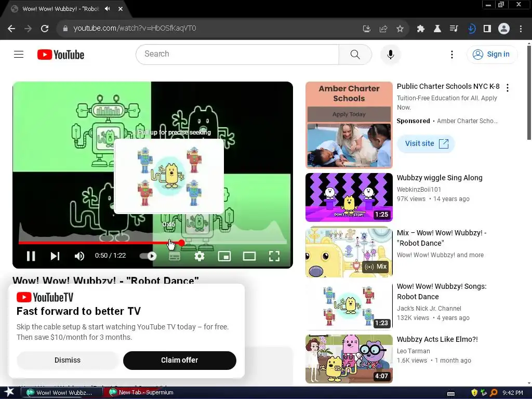Enter full screen mode
Screen dimensions: 532x399
tap(274, 256)
